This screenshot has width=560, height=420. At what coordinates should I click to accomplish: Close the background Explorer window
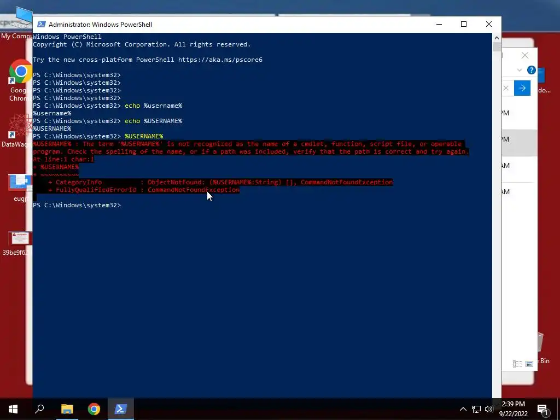point(524,55)
